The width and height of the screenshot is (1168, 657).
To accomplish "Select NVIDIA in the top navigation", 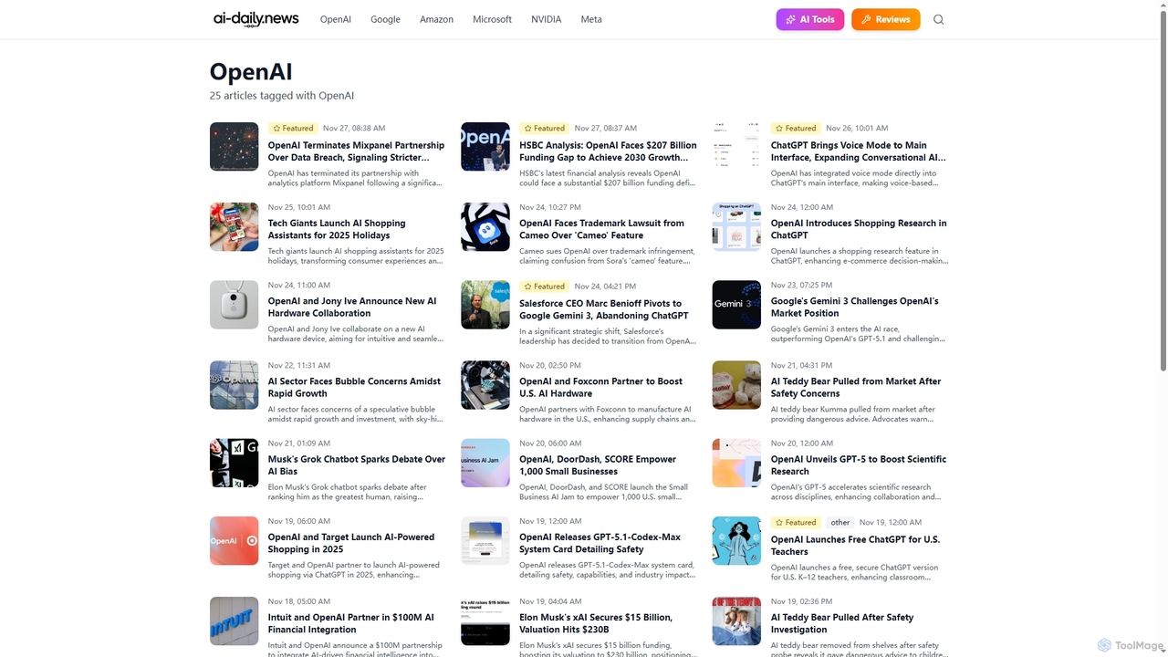I will [547, 19].
